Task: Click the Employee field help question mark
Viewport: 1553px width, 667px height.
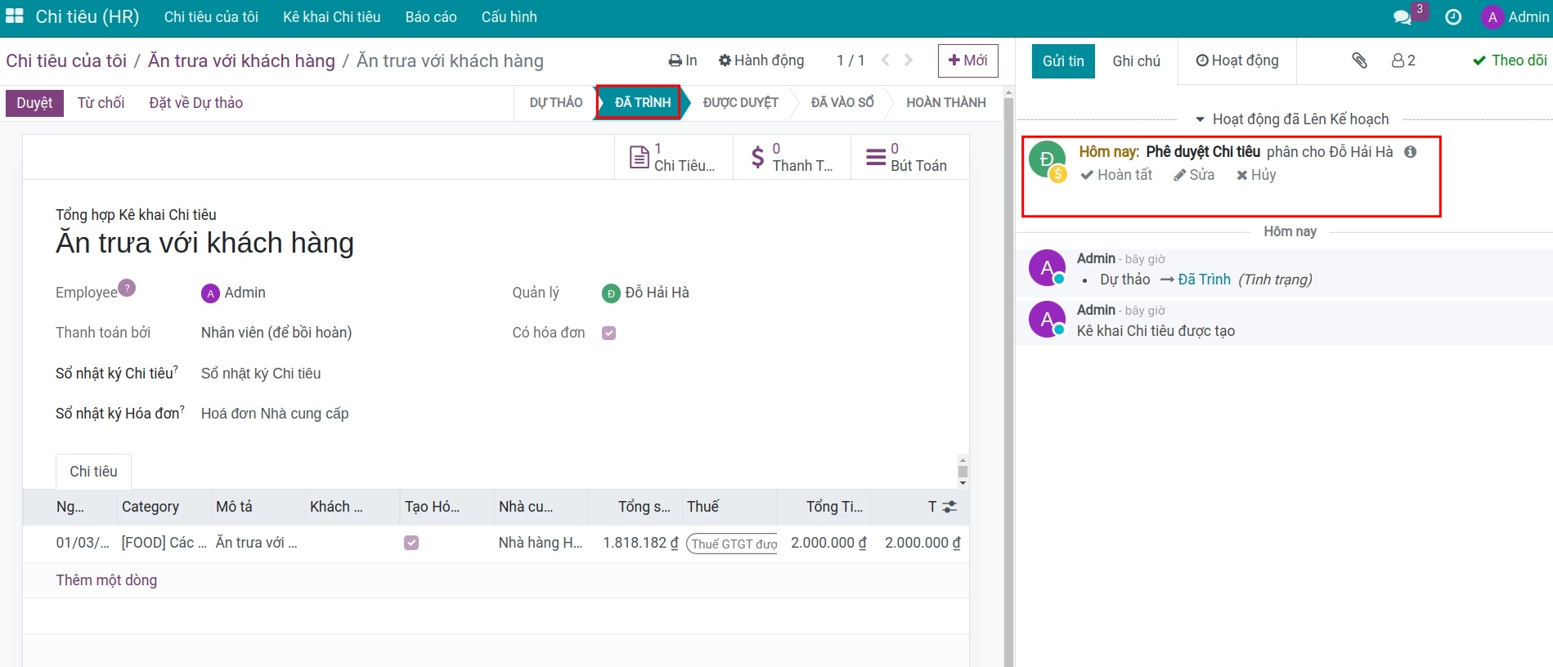Action: [127, 288]
